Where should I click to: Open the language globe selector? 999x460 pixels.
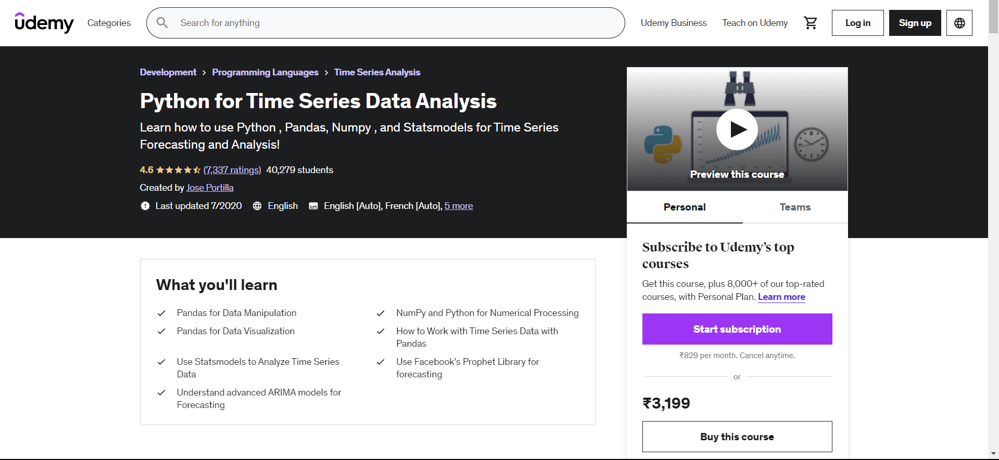(x=959, y=23)
